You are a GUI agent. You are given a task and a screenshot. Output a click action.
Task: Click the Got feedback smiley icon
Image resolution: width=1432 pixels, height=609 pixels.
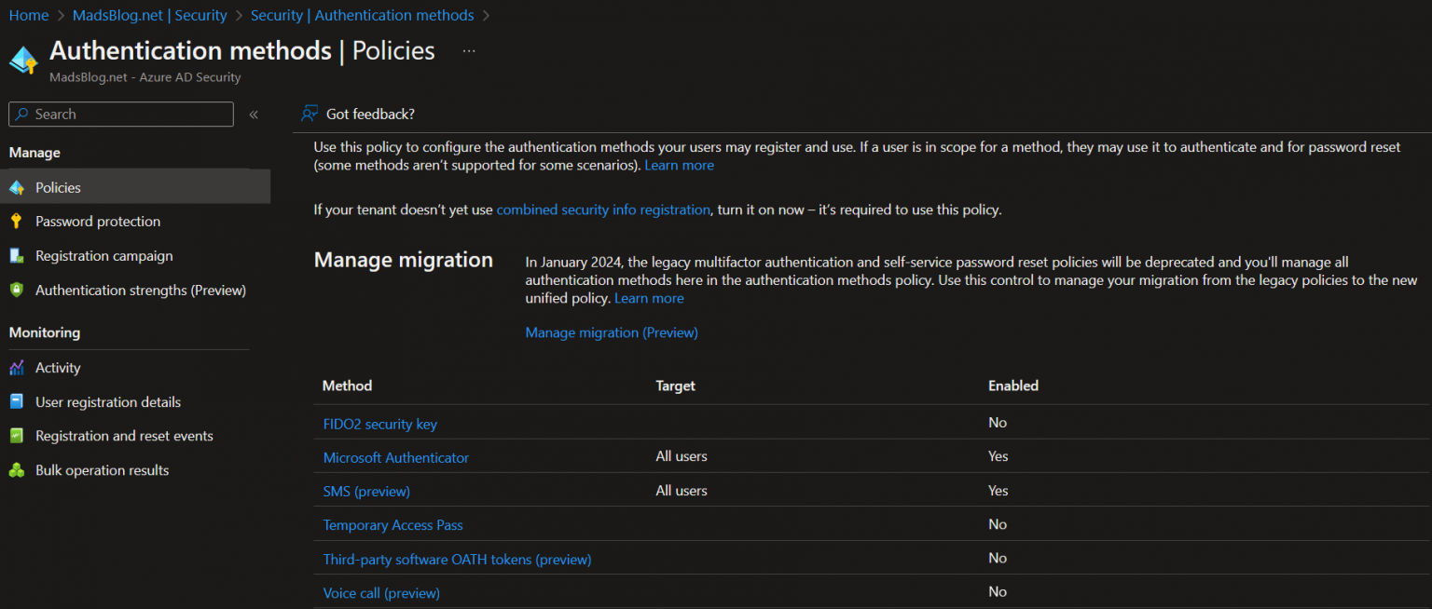[x=309, y=113]
